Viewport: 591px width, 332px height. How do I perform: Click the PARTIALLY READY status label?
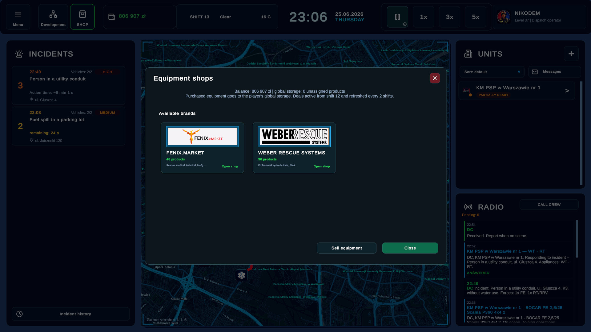tap(493, 95)
